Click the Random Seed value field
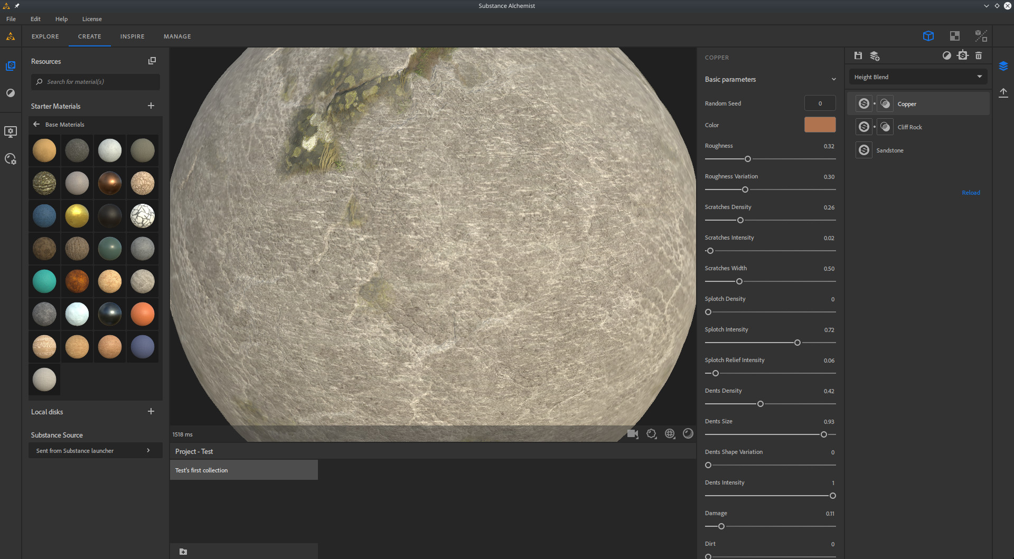The width and height of the screenshot is (1014, 559). pyautogui.click(x=820, y=103)
